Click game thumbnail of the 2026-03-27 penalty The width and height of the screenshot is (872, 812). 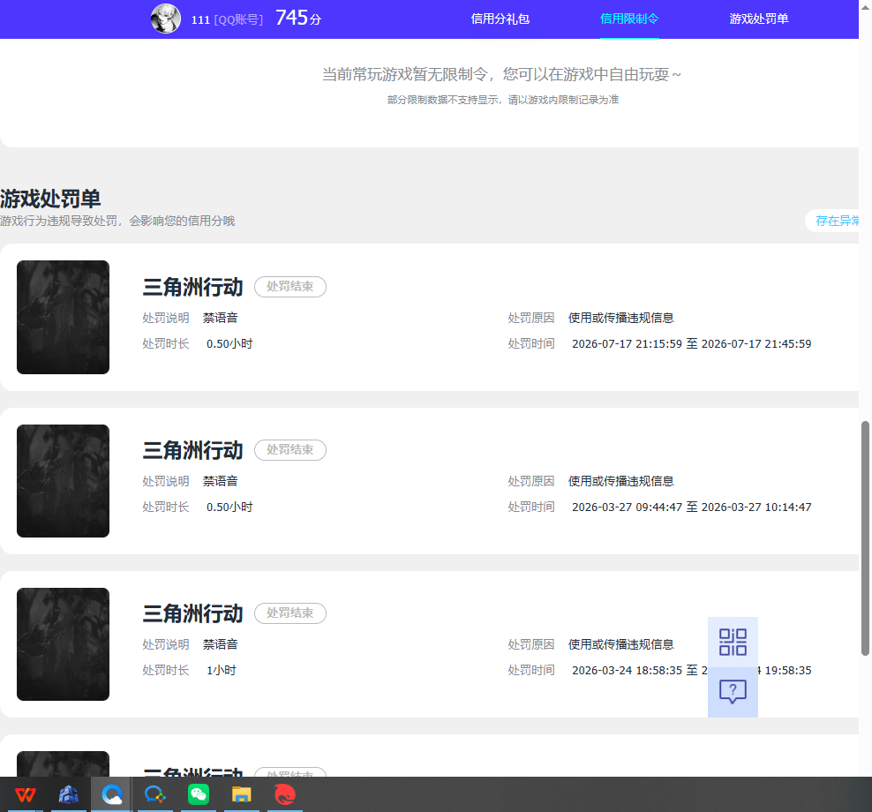click(x=63, y=480)
